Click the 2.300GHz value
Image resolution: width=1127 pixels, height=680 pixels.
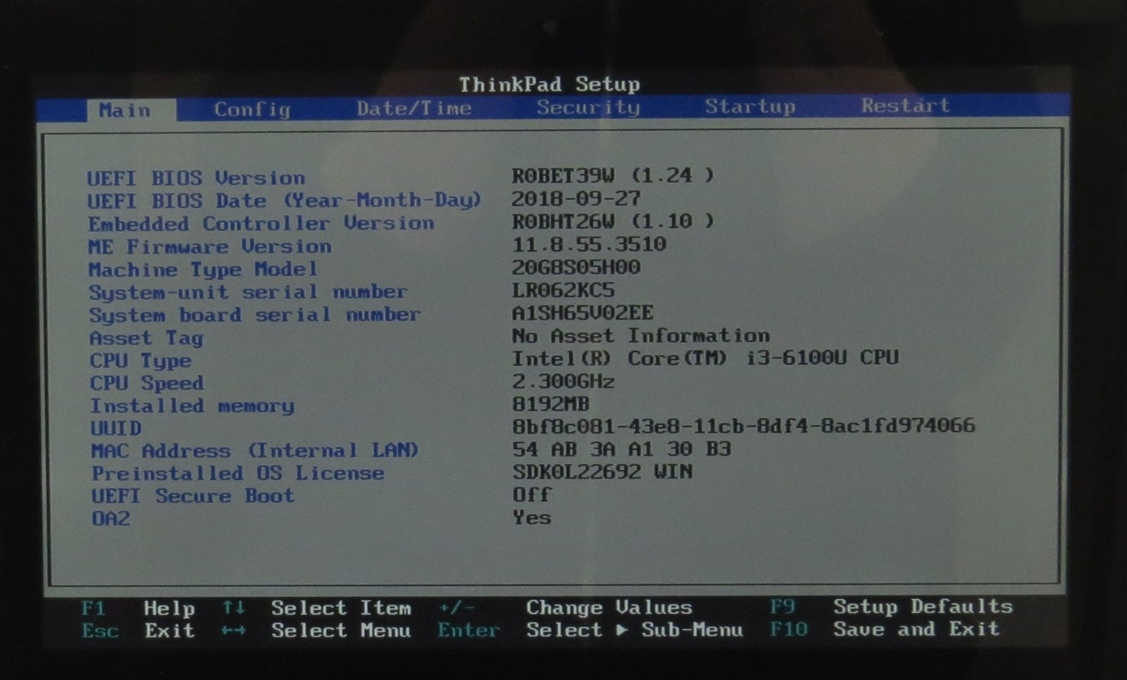tap(563, 382)
